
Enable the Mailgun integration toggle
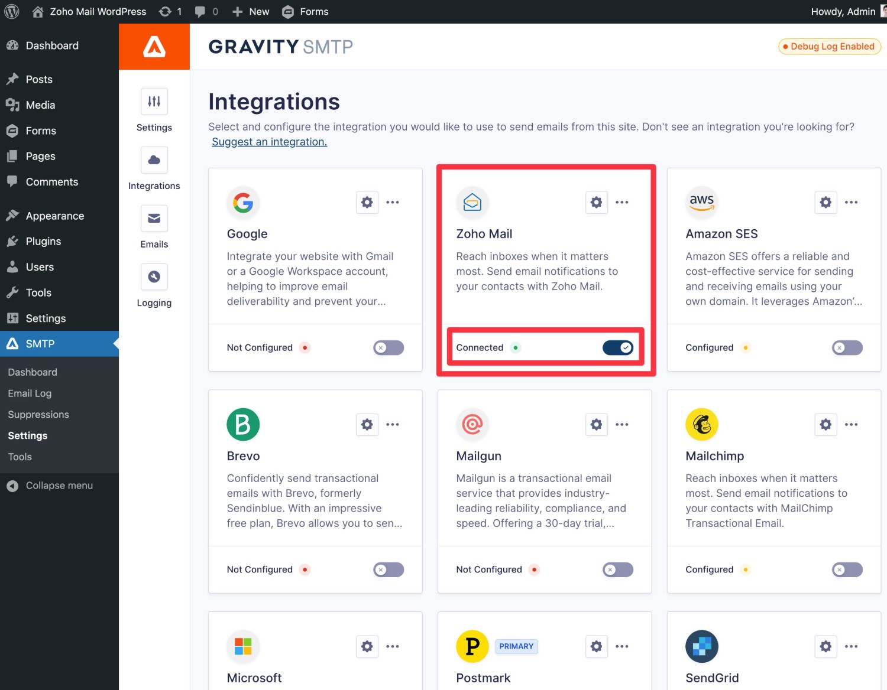618,570
